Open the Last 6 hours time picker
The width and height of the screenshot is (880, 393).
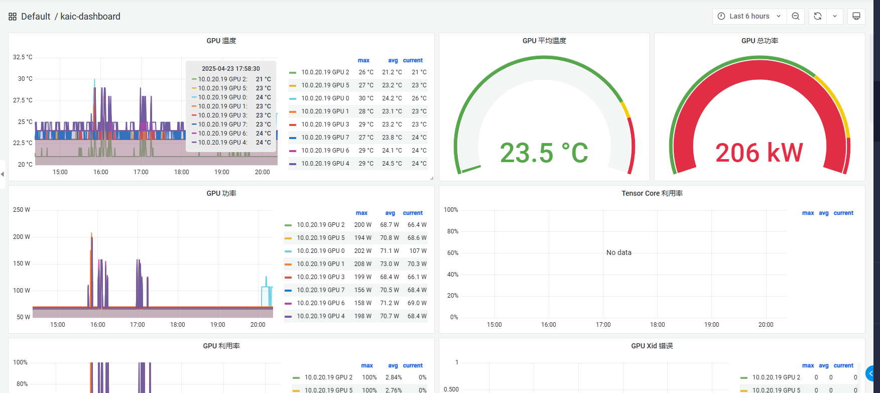pos(748,17)
